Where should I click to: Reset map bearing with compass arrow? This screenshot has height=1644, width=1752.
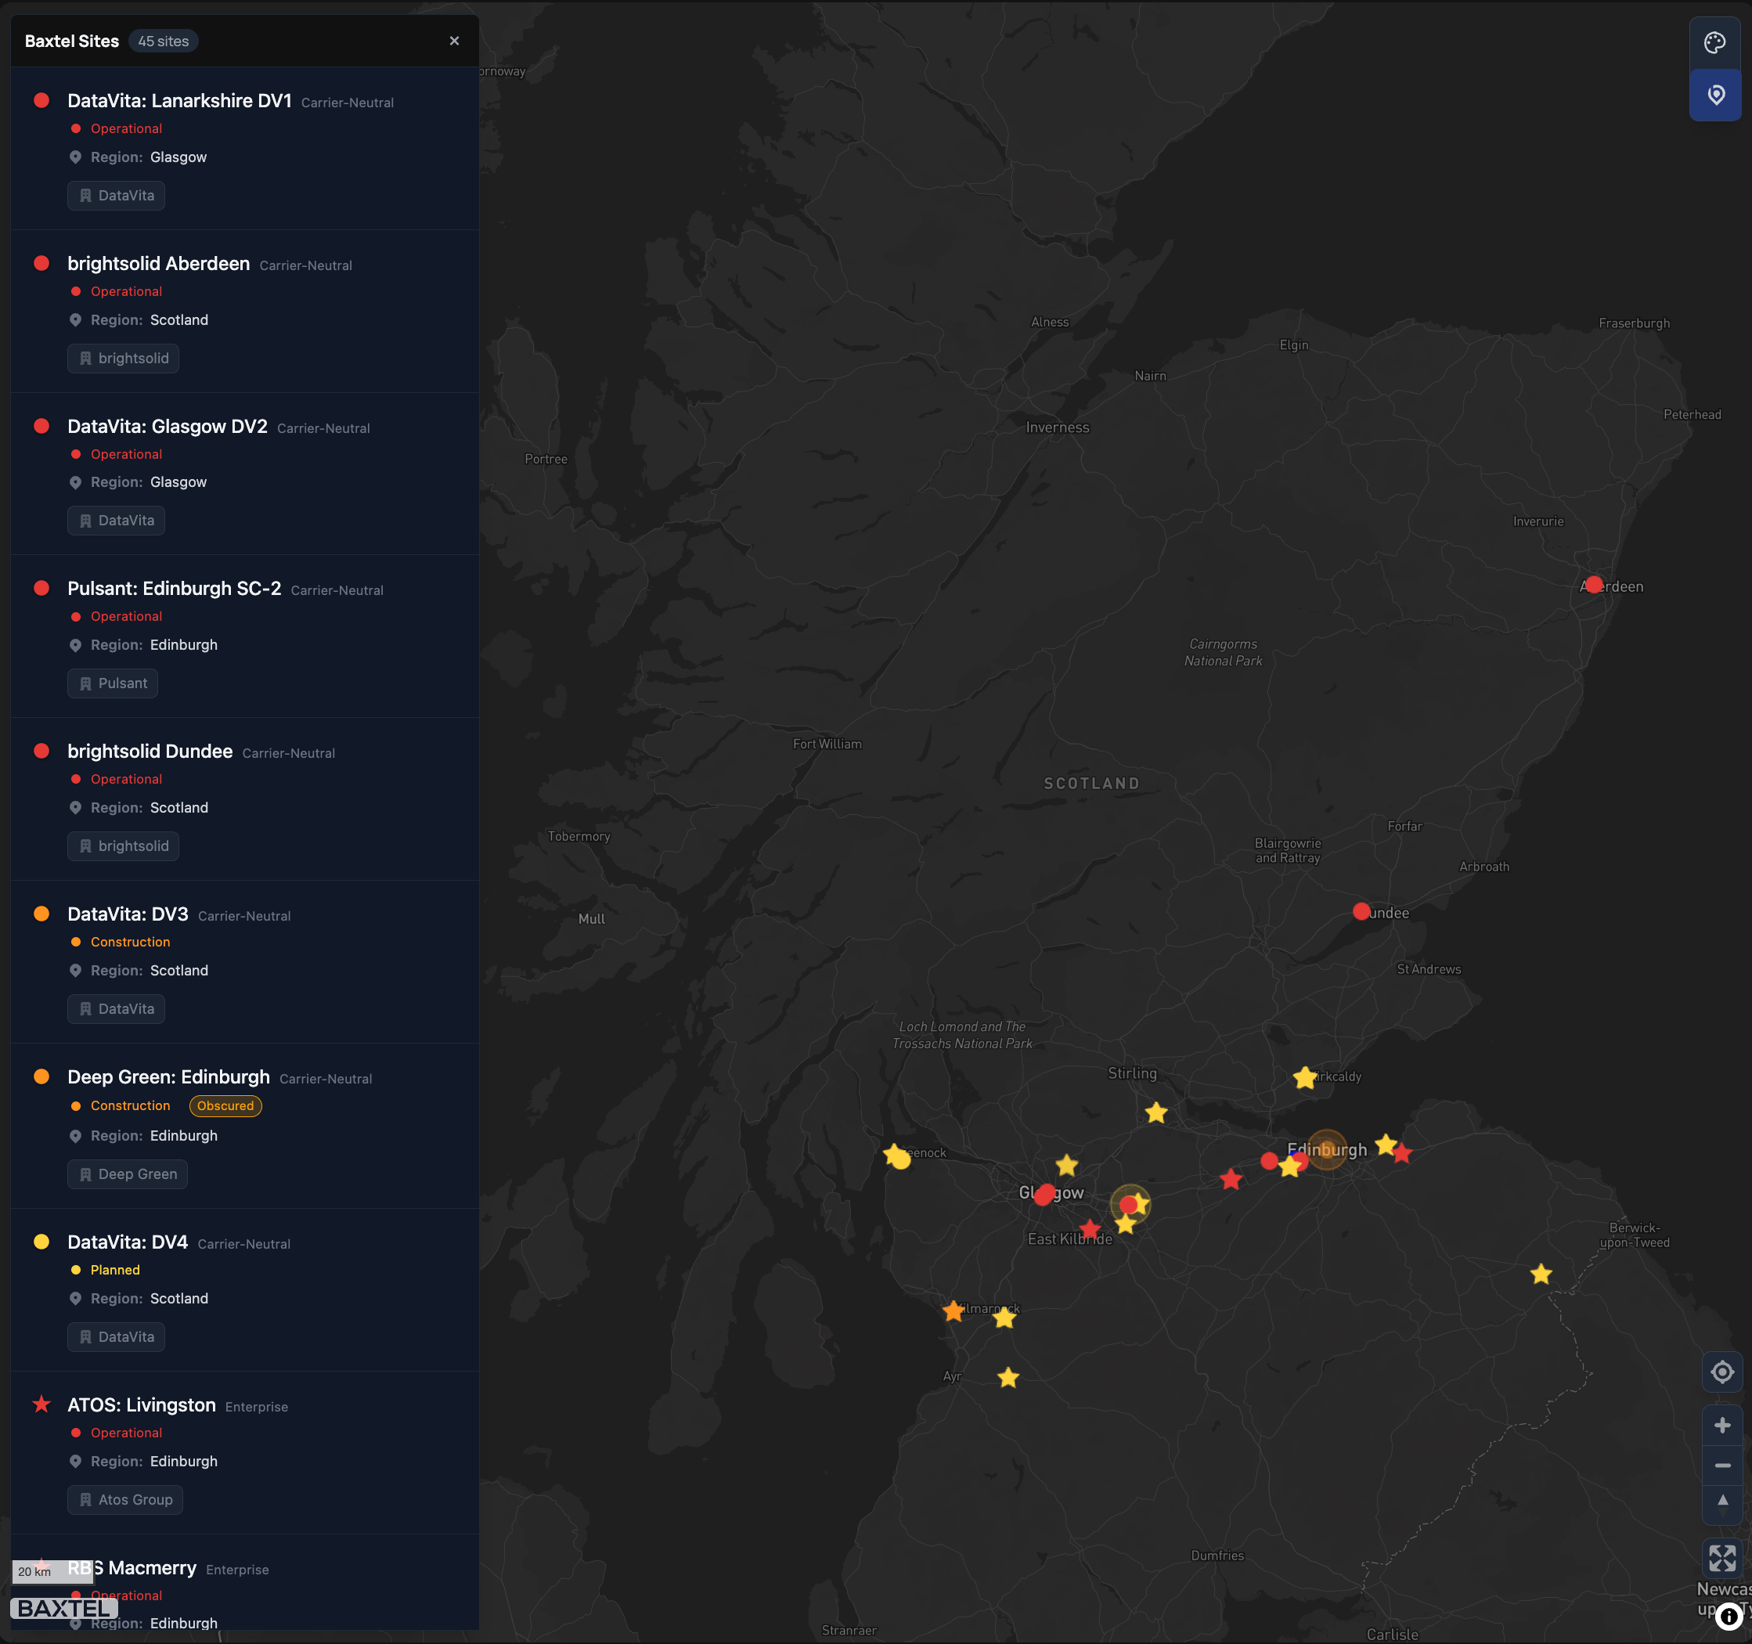(x=1721, y=1504)
